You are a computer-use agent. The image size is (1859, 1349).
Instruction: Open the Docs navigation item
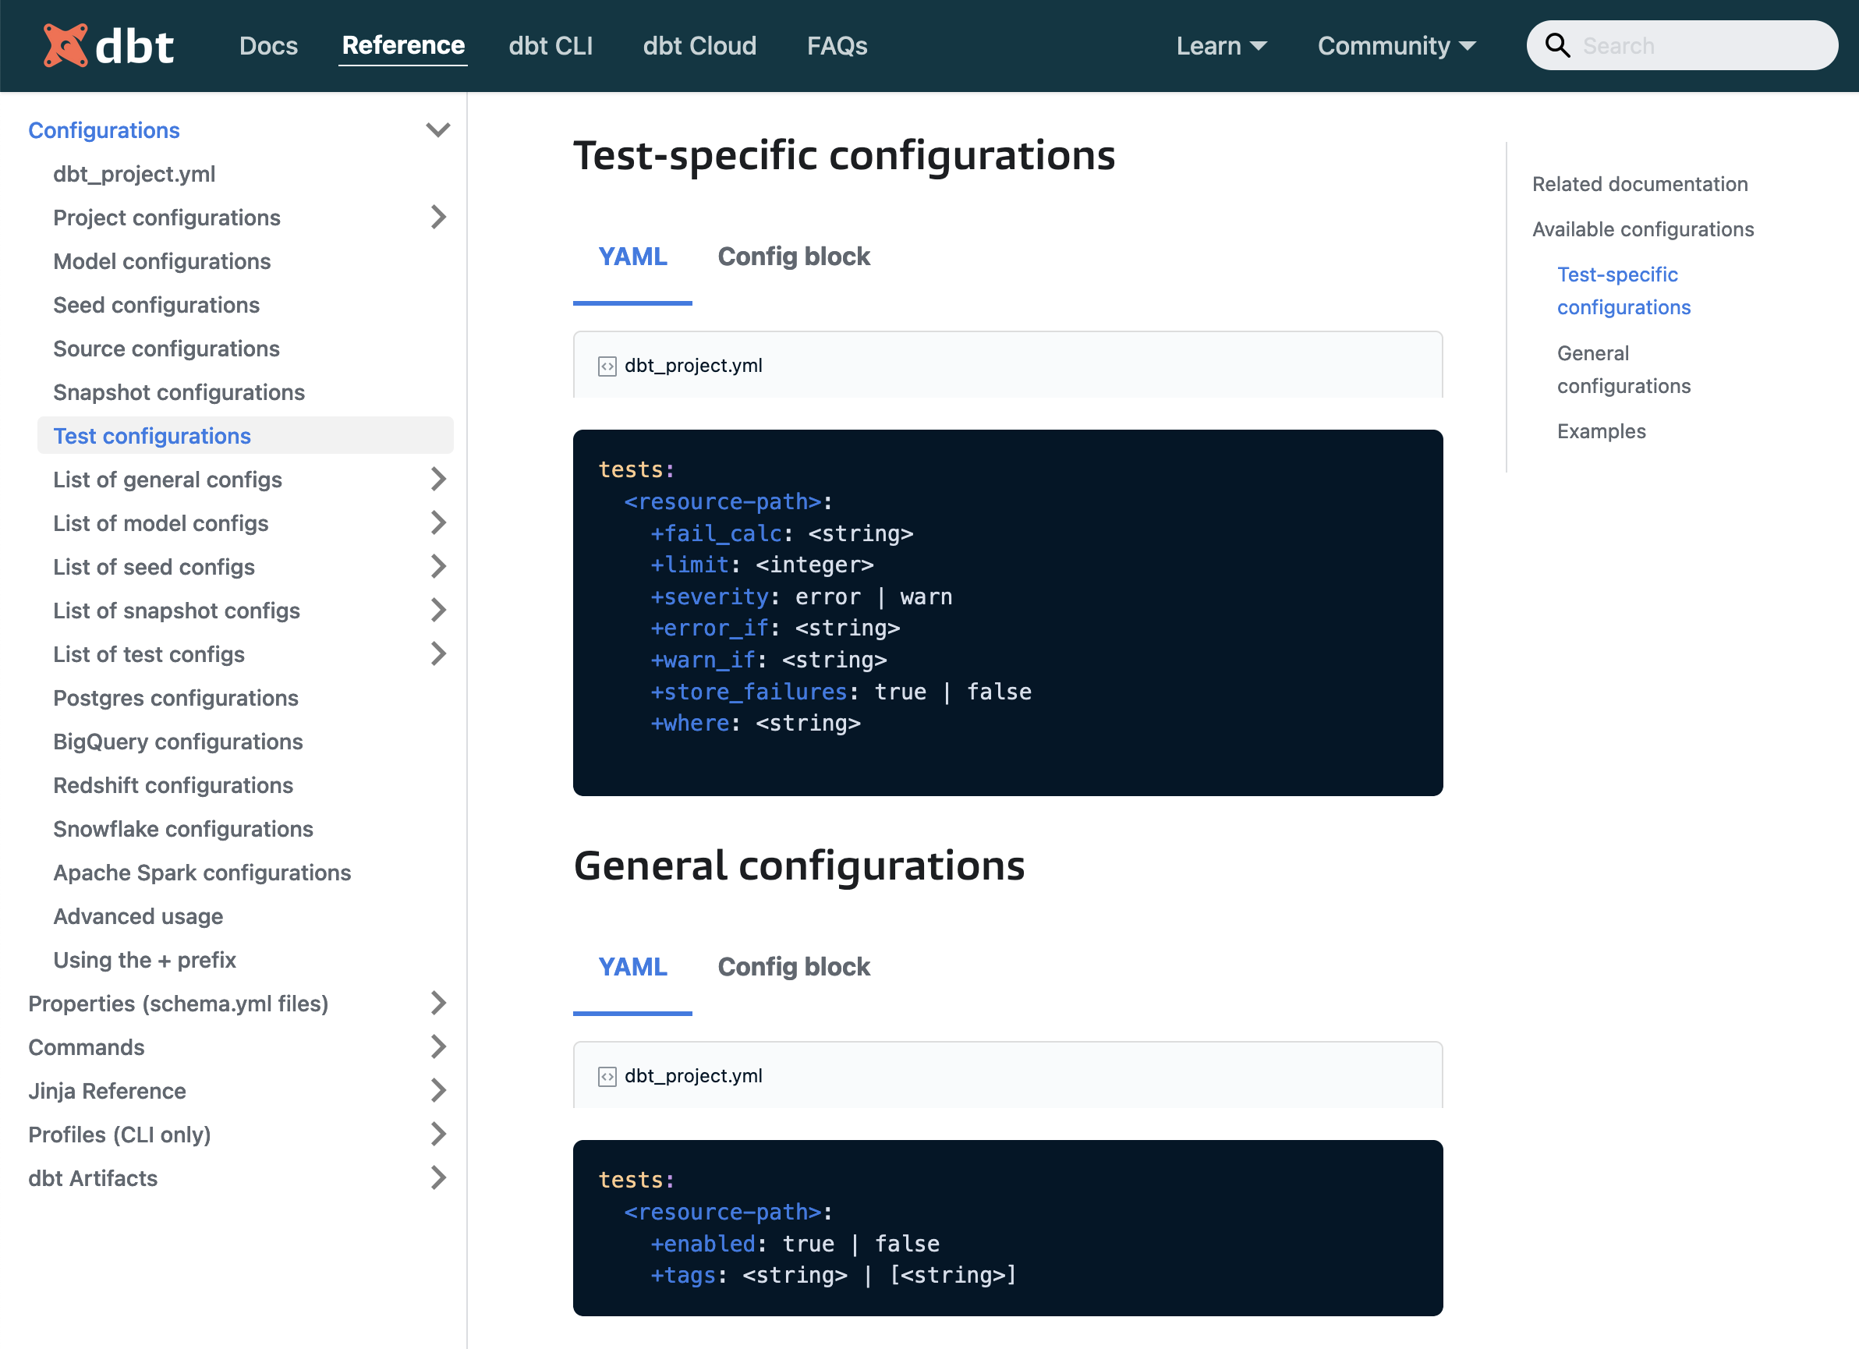(x=268, y=46)
